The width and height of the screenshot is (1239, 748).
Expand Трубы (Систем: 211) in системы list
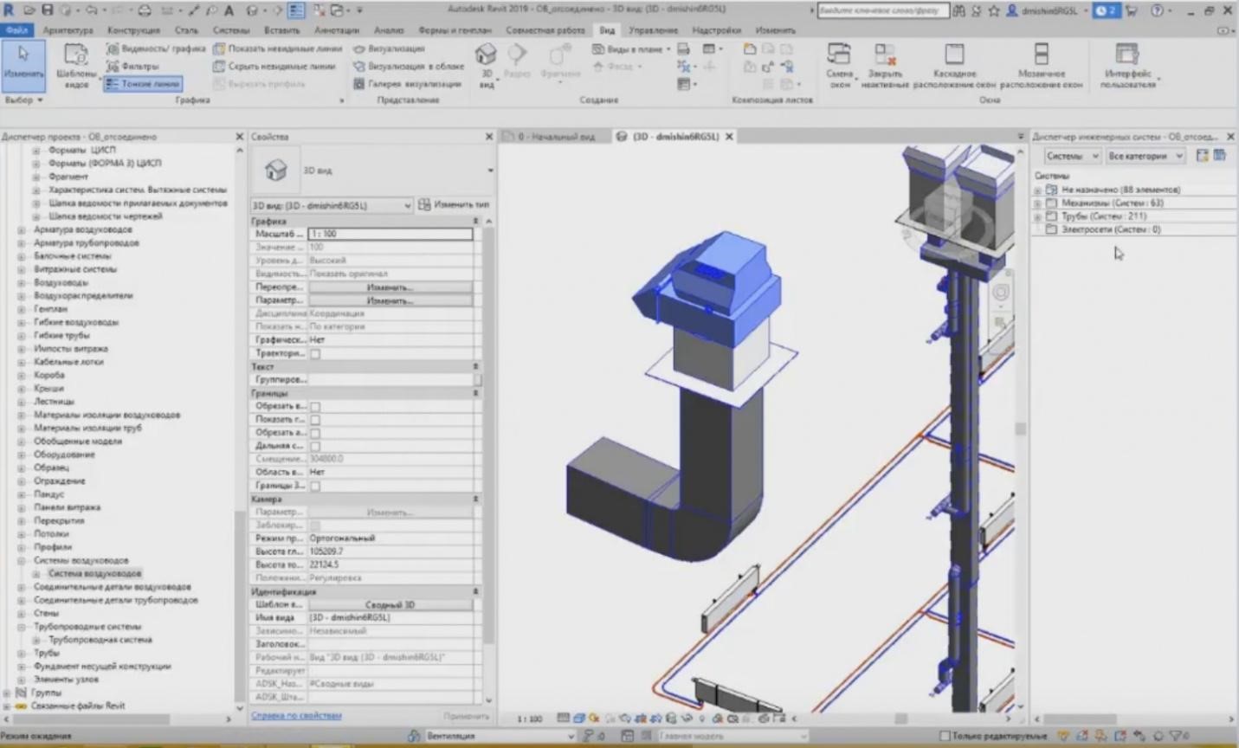click(x=1036, y=216)
